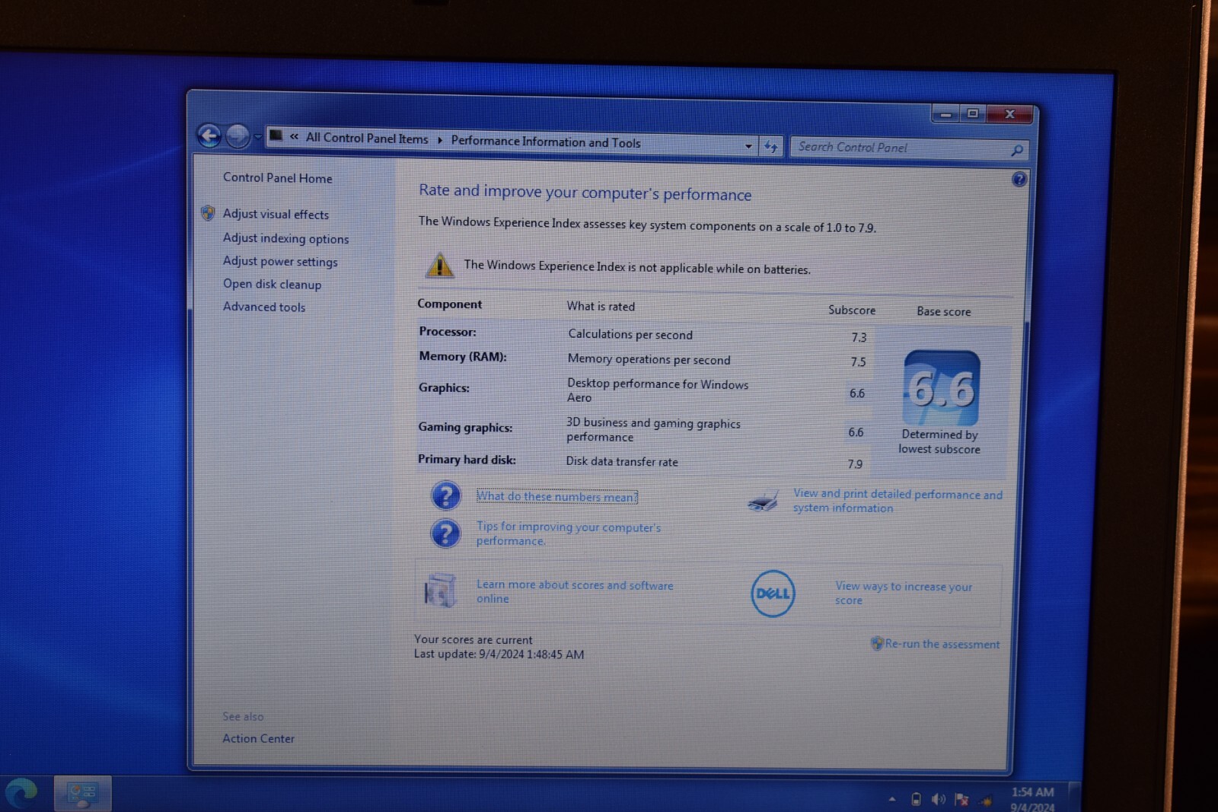Click question icon beside Tips for improving performance
The width and height of the screenshot is (1218, 812).
(x=446, y=533)
